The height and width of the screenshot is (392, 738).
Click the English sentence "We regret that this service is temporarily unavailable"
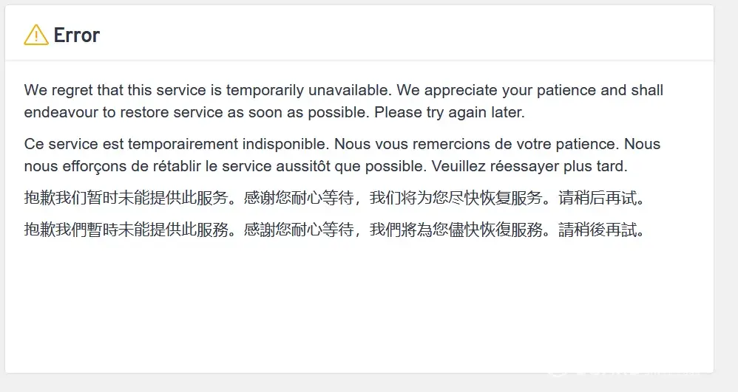[207, 91]
